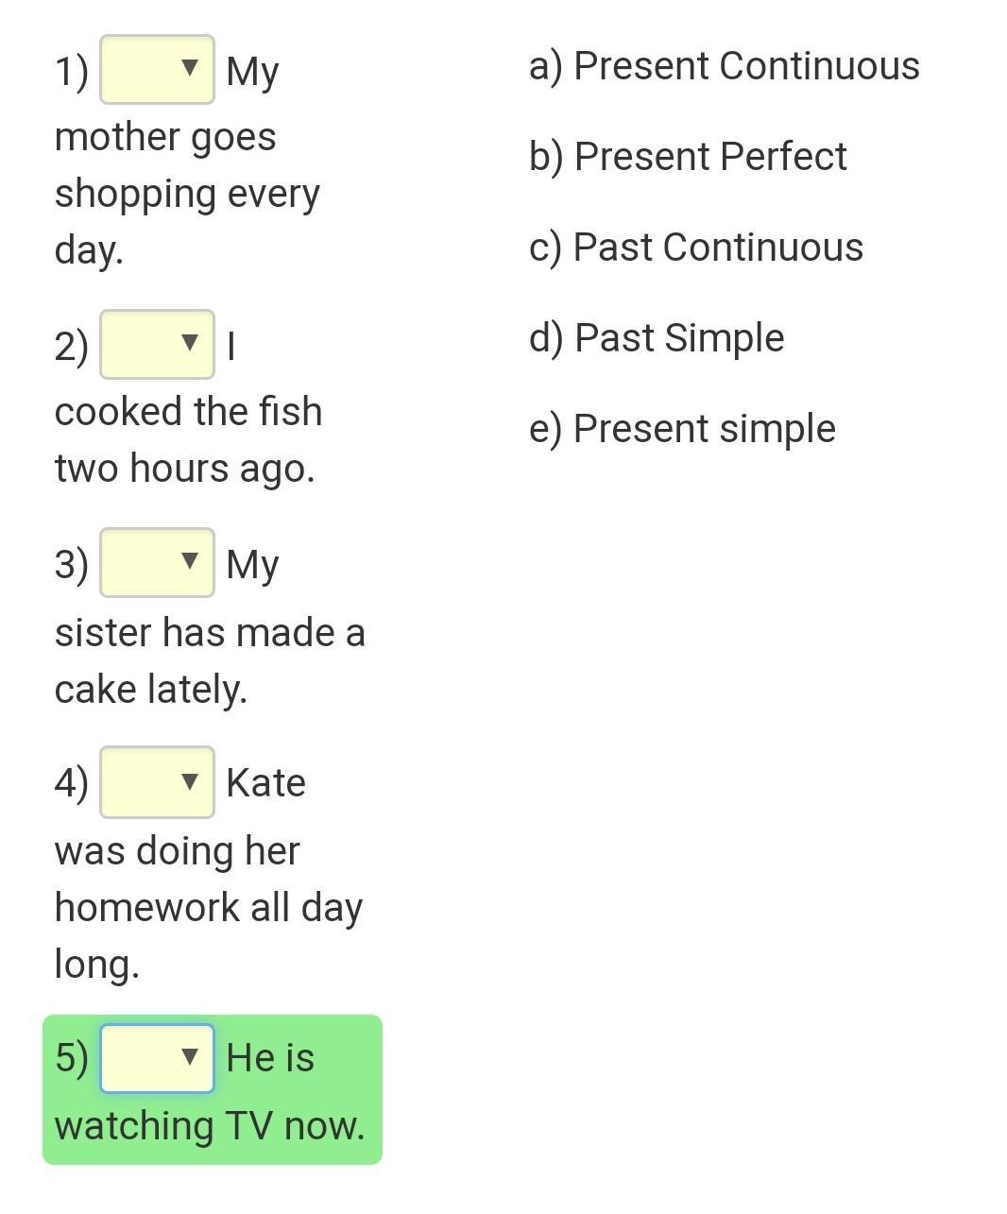Screen dimensions: 1007x1214
Task: Click the question number "1)" label
Action: [x=72, y=71]
